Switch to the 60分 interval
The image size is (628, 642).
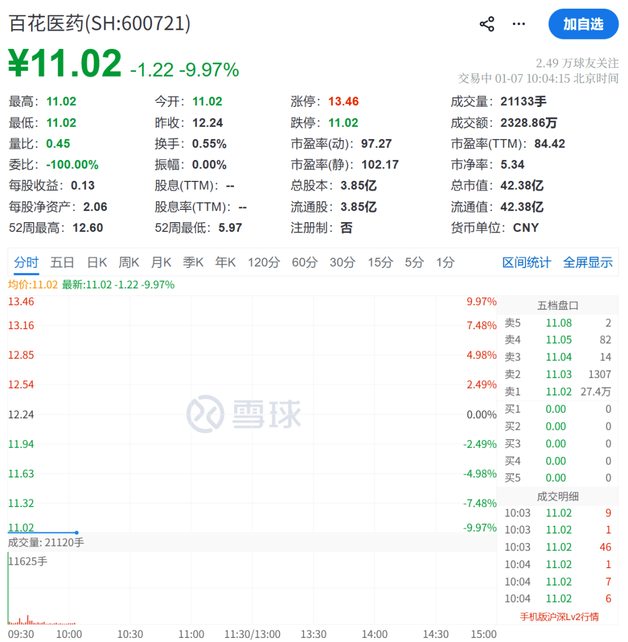(x=305, y=262)
